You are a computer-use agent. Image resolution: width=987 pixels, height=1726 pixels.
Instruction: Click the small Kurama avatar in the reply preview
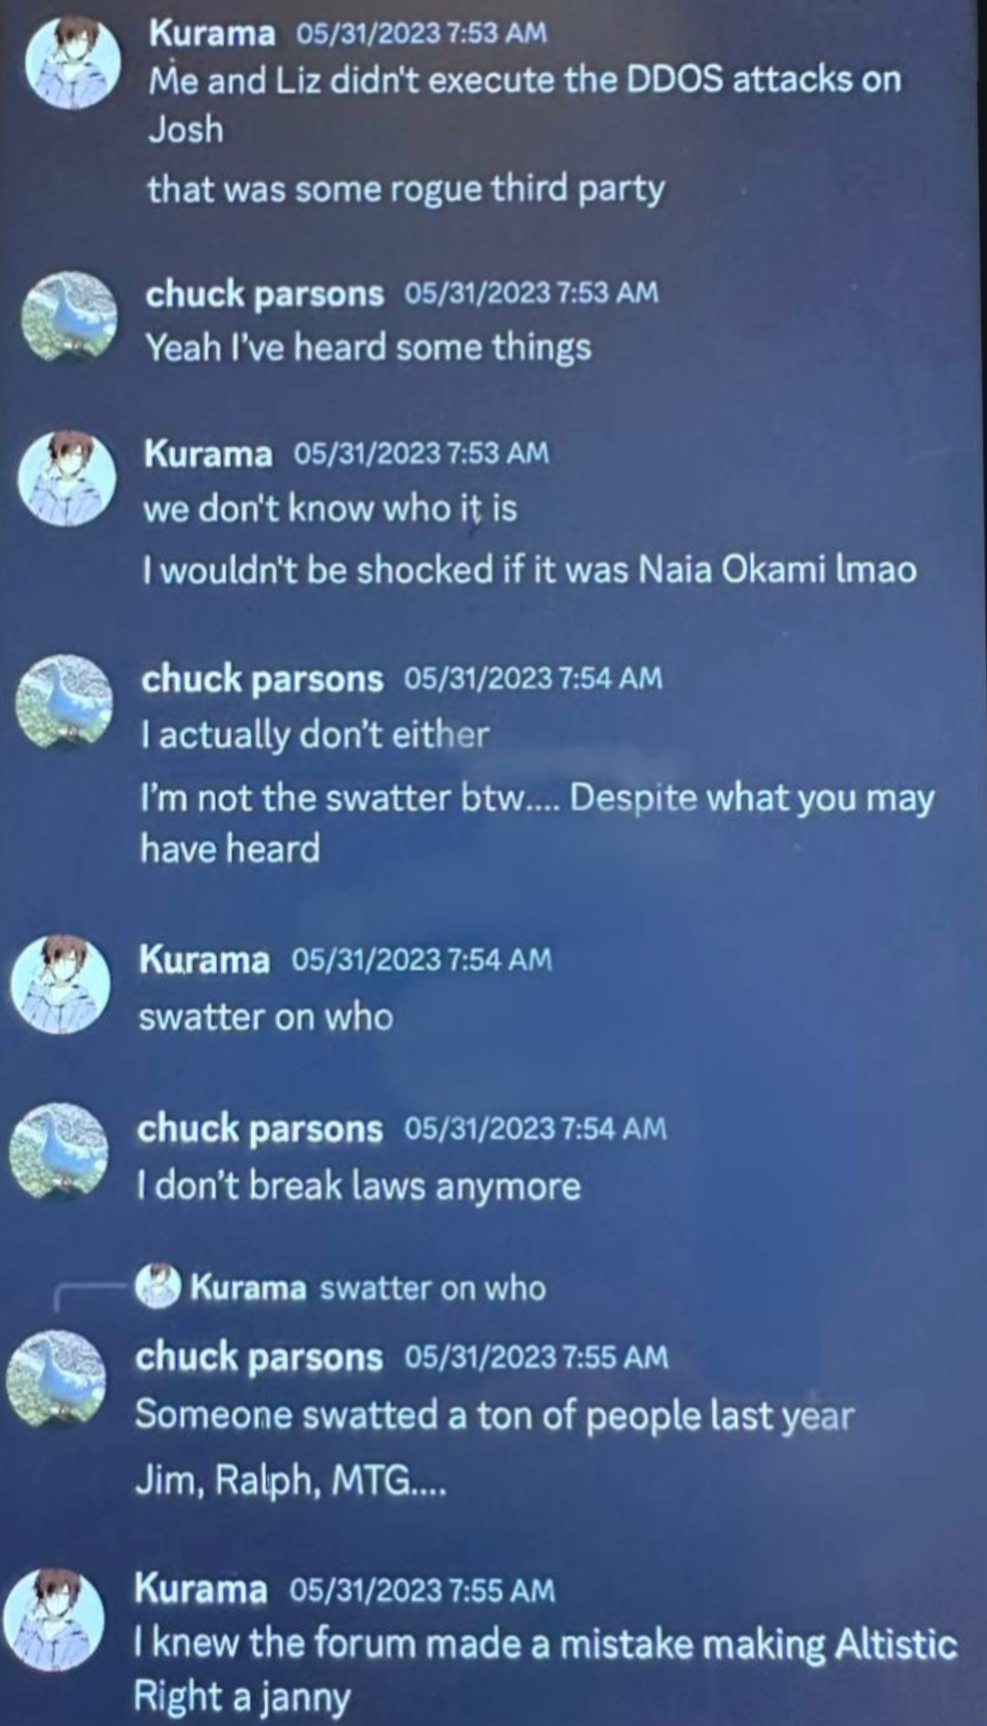pyautogui.click(x=158, y=1287)
